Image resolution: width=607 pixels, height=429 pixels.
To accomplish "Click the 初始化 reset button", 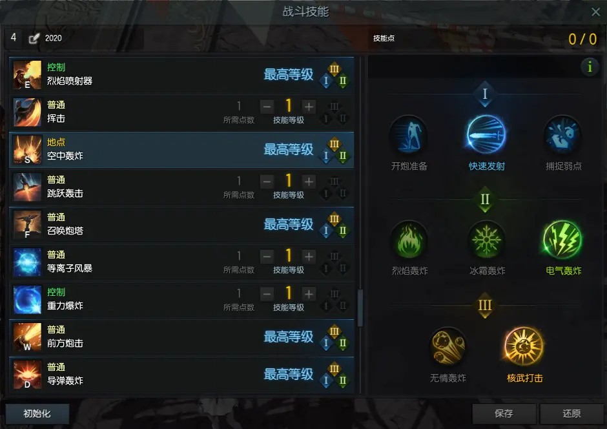I will [37, 413].
